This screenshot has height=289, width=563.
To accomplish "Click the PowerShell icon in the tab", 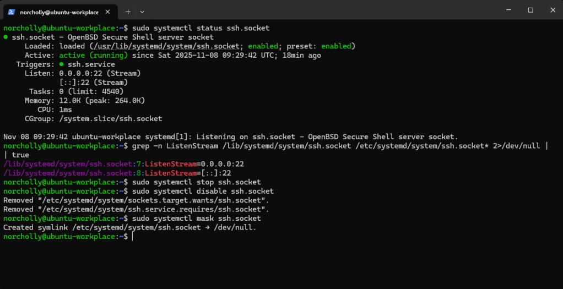I will [11, 11].
